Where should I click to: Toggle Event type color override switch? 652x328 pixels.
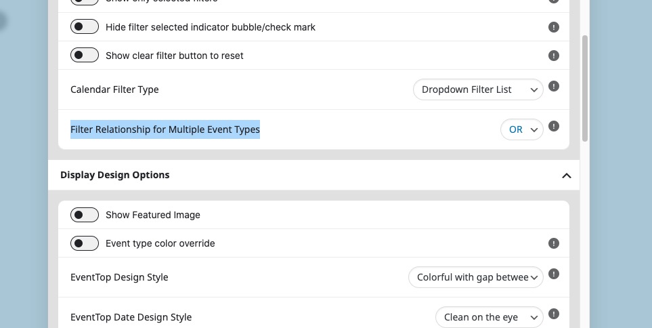tap(85, 243)
